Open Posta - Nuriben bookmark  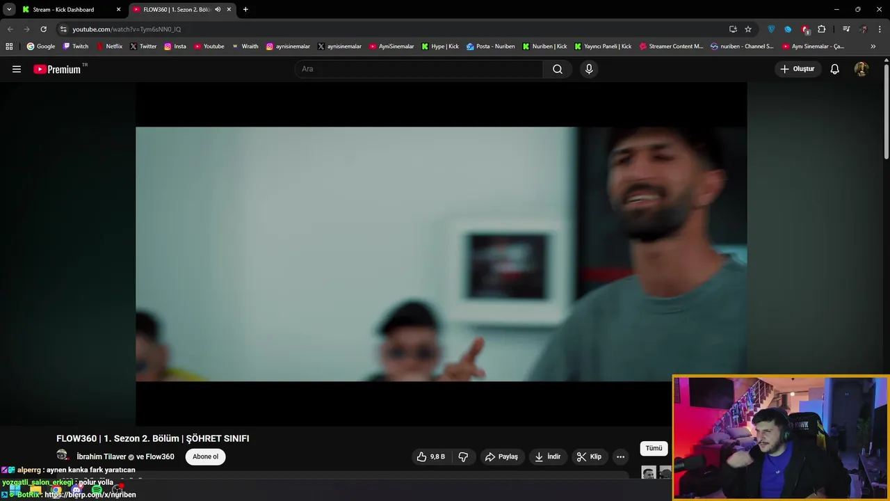coord(490,47)
